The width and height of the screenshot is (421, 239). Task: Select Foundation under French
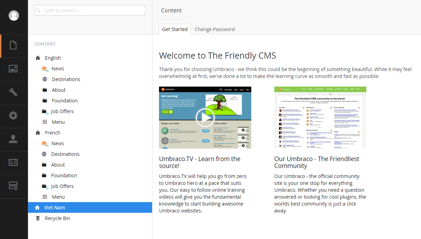click(64, 176)
